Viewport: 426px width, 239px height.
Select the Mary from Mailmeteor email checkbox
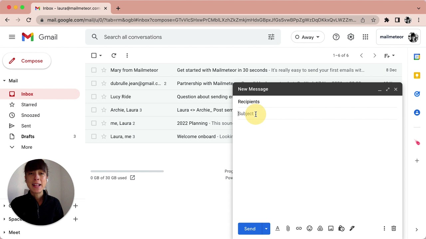coord(94,70)
